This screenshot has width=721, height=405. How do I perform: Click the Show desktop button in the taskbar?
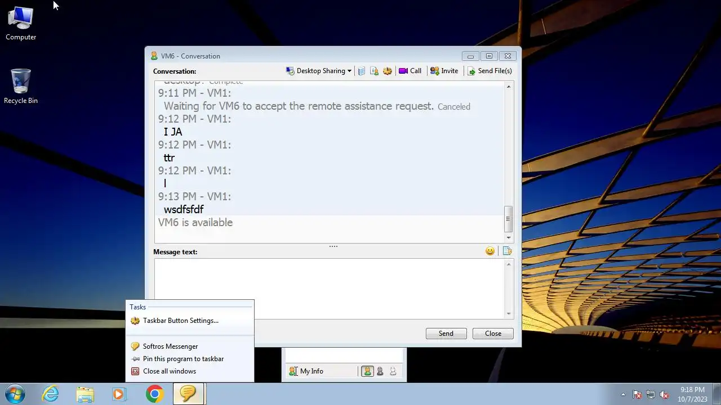pos(717,394)
